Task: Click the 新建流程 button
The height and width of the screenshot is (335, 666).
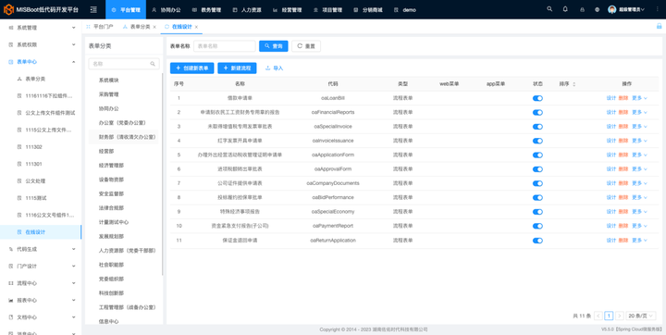Action: coord(237,68)
